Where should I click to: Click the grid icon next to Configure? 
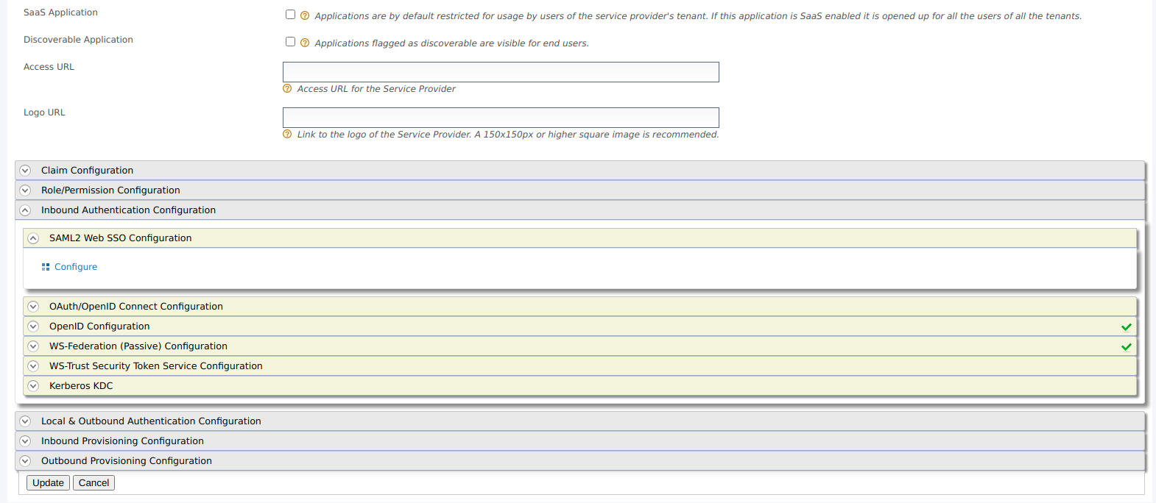coord(46,266)
